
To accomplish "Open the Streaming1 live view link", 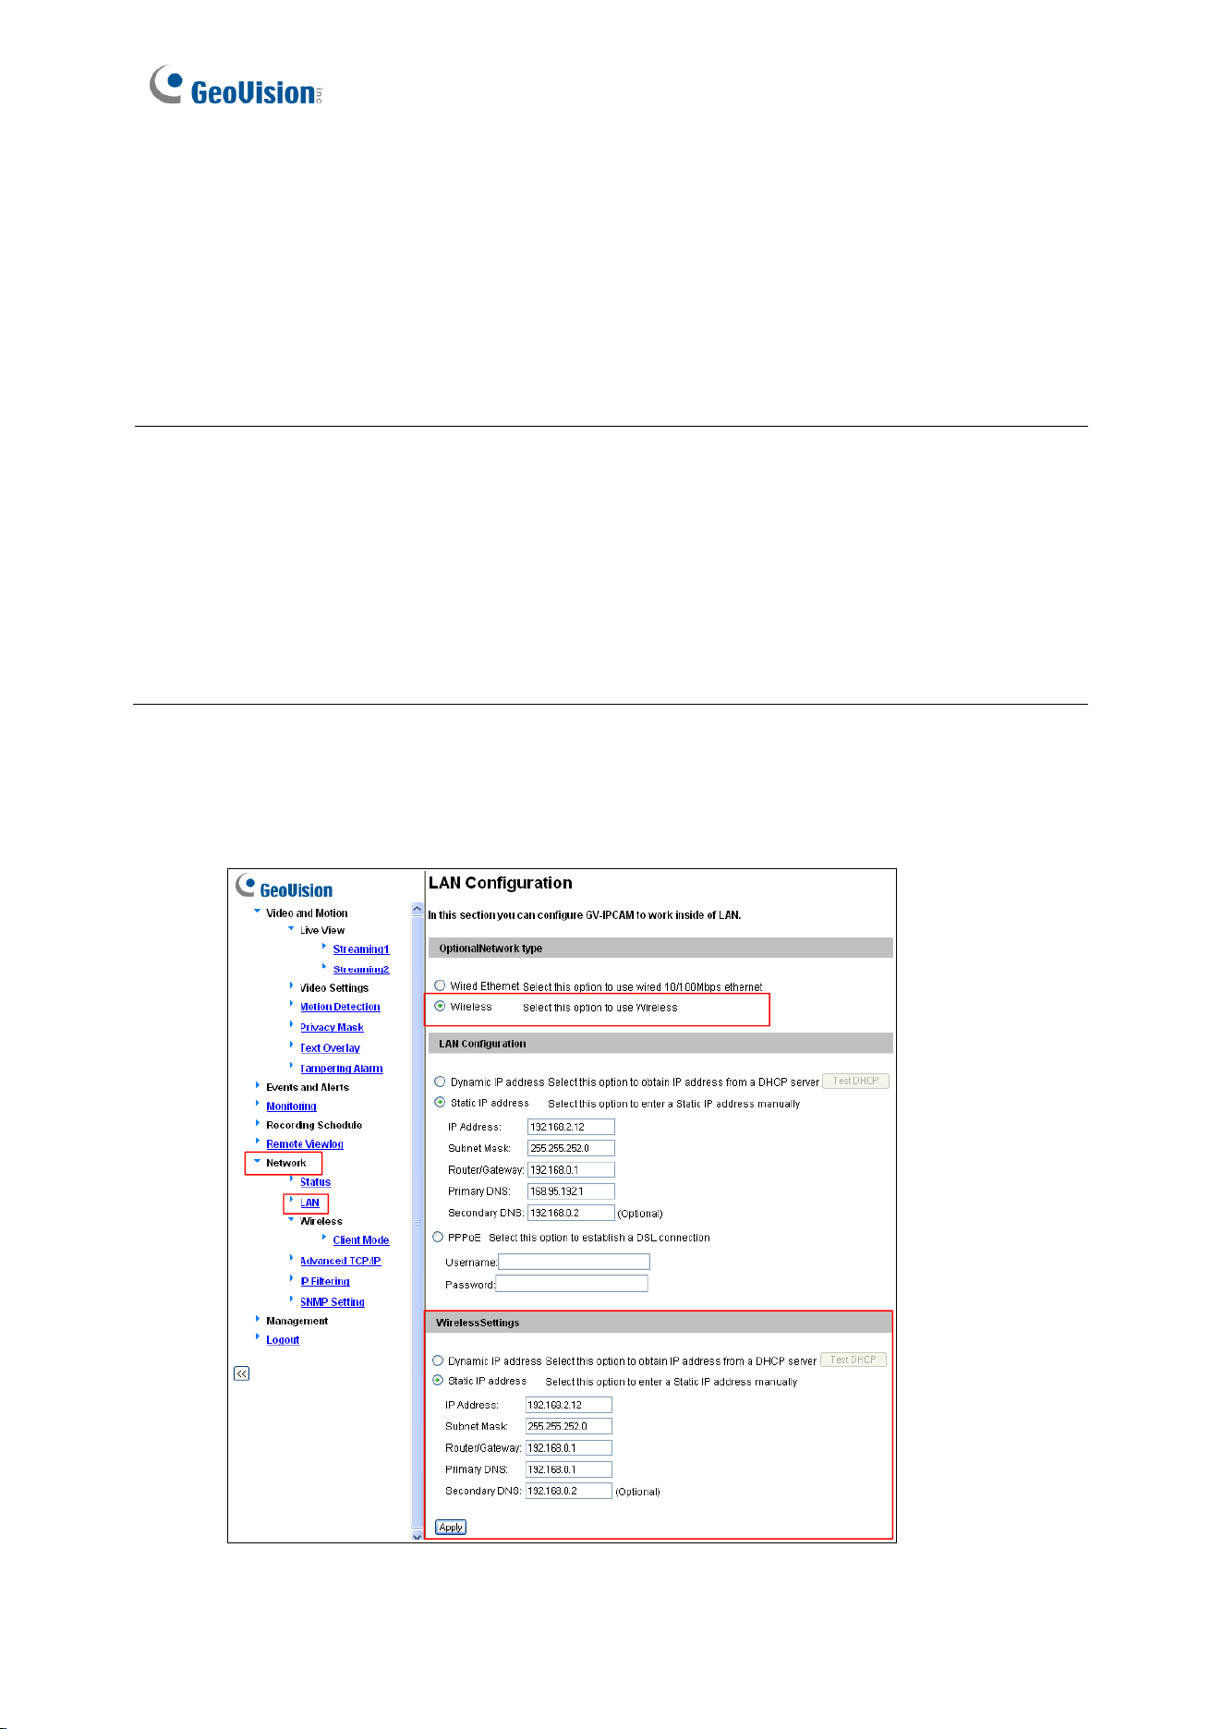I will (x=361, y=949).
